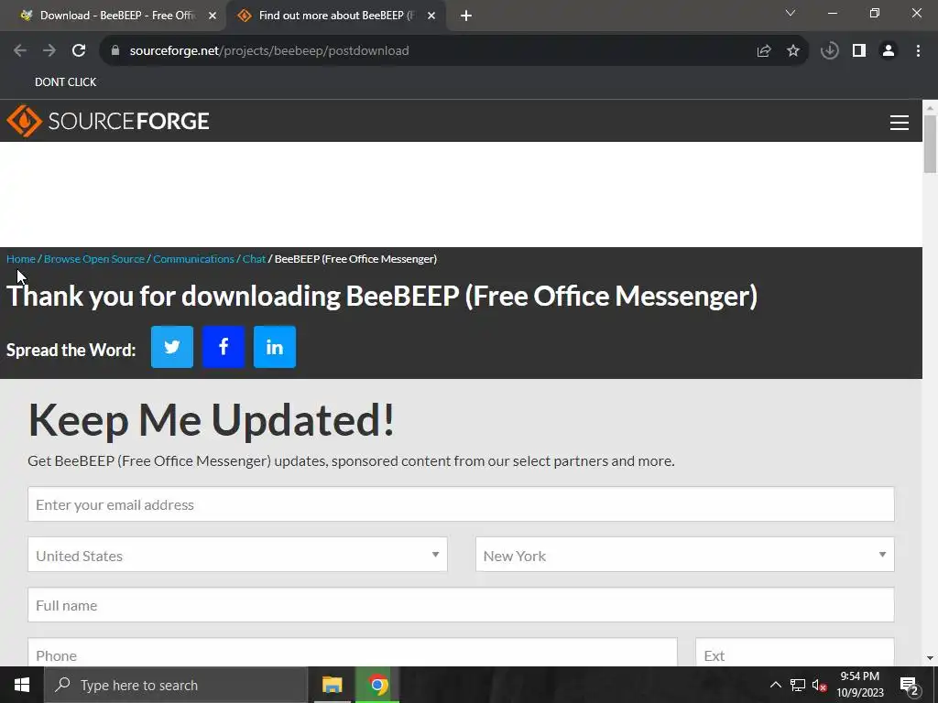Image resolution: width=938 pixels, height=703 pixels.
Task: Open network status tray icon
Action: [798, 685]
